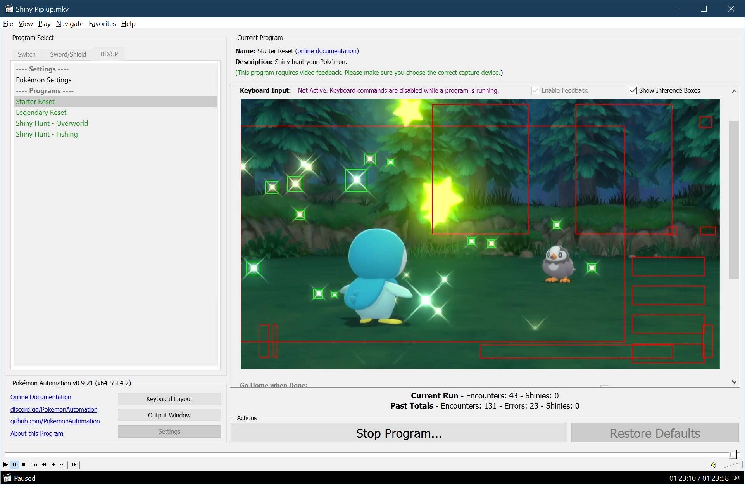Click the Stop playback icon

[x=23, y=464]
